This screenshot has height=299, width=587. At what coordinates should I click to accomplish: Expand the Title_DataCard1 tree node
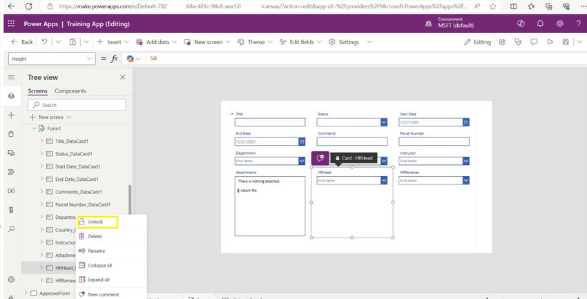point(41,141)
